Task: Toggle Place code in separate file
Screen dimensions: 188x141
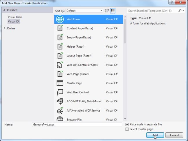Action: [x=127, y=125]
